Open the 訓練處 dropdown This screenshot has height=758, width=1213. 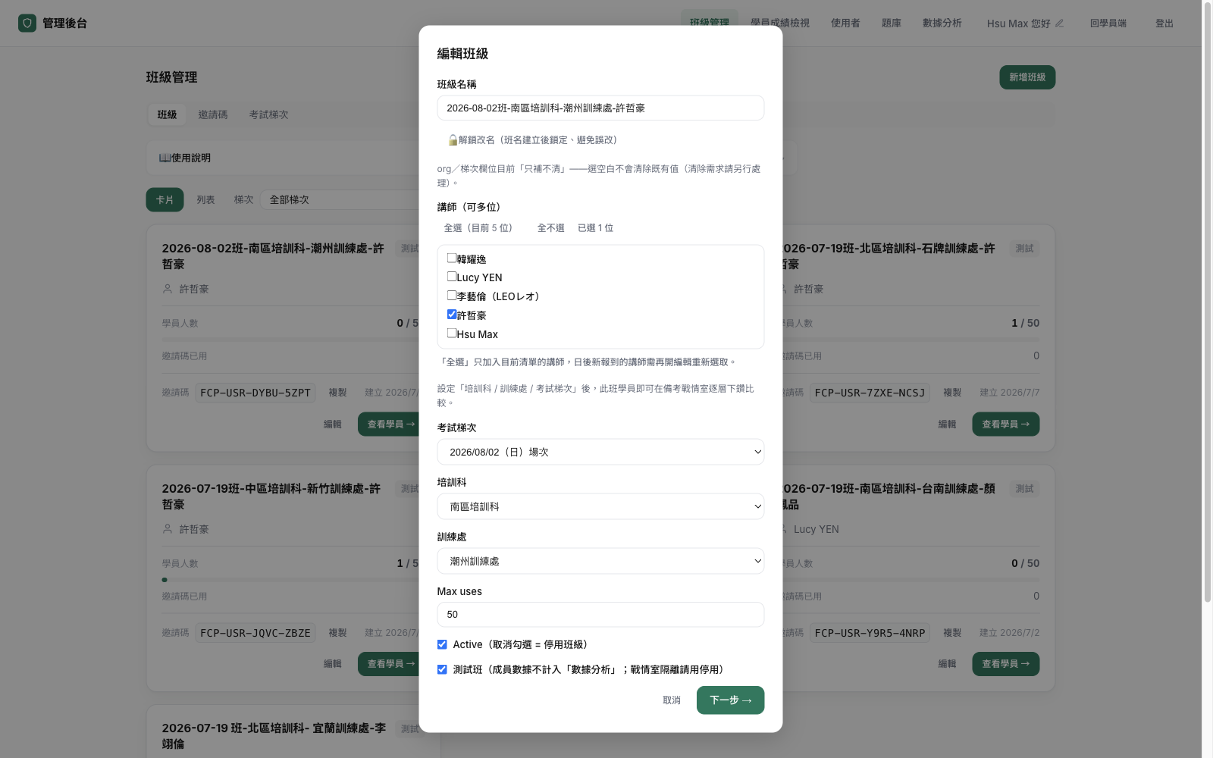tap(600, 561)
